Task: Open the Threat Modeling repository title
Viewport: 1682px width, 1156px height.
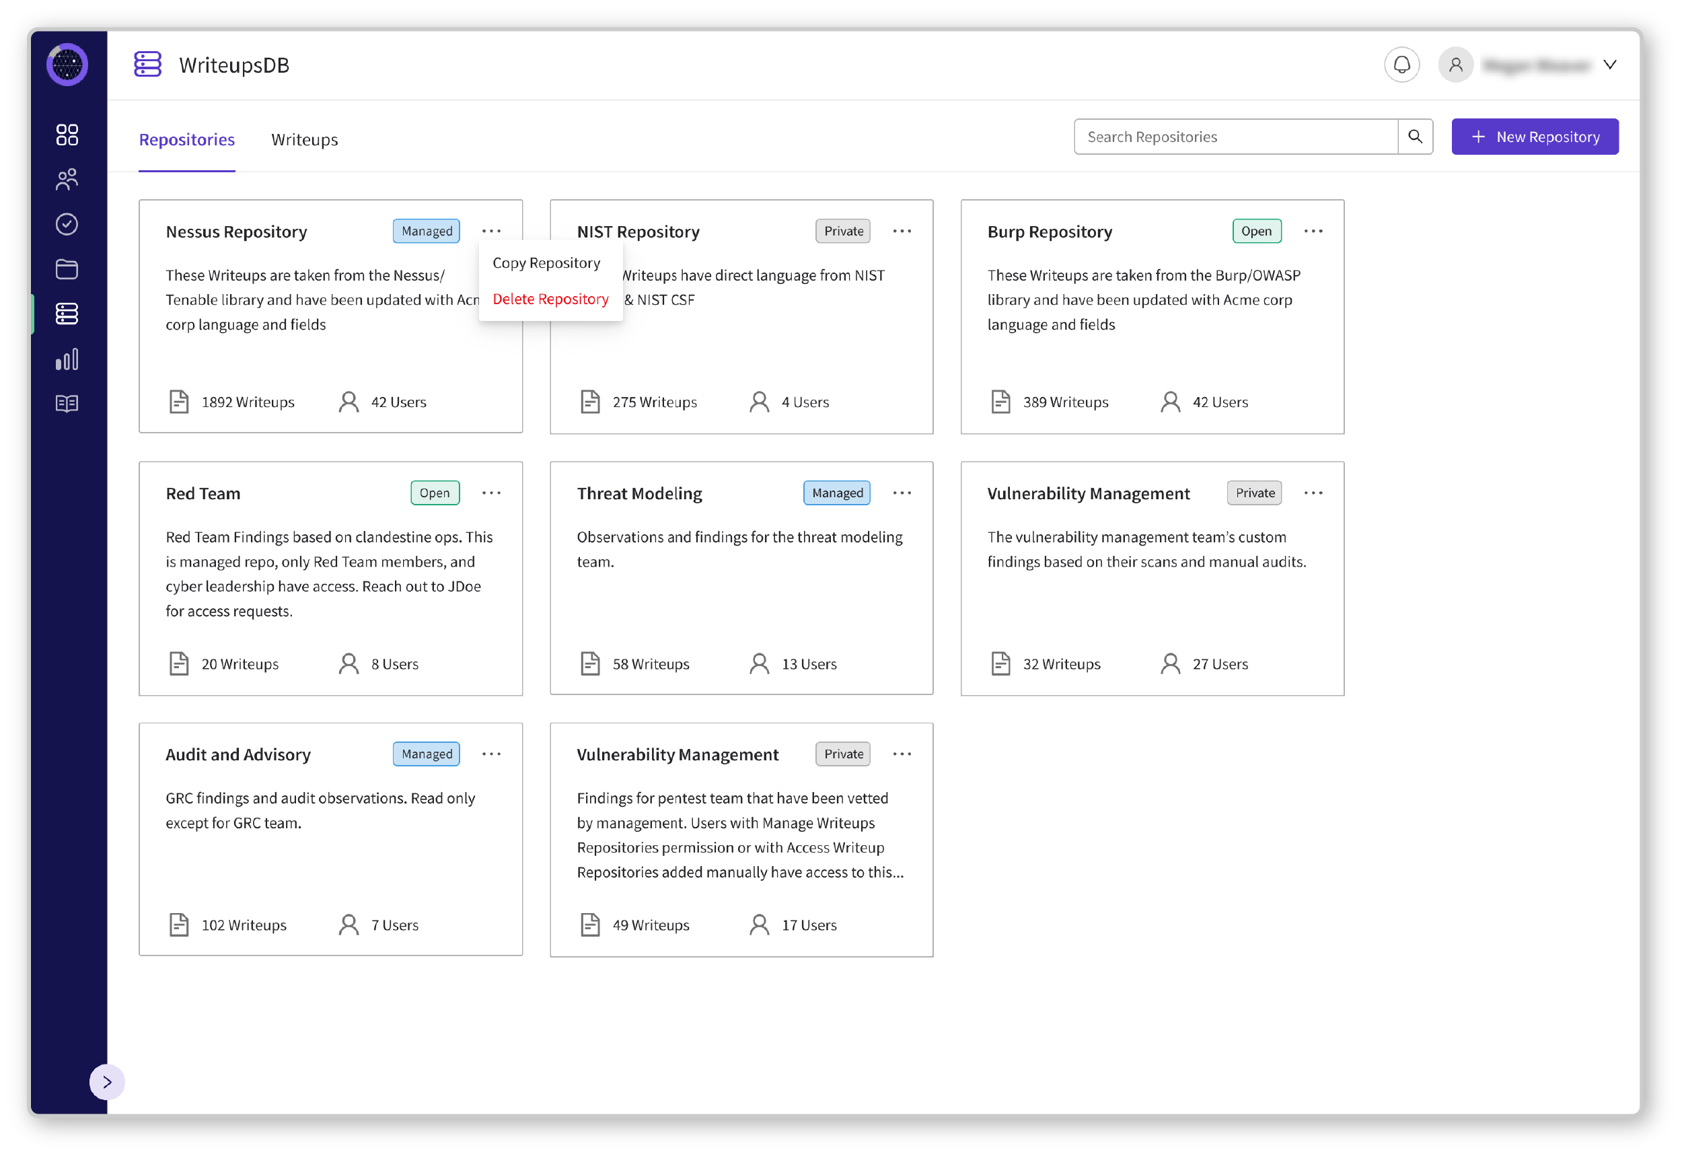Action: 640,494
